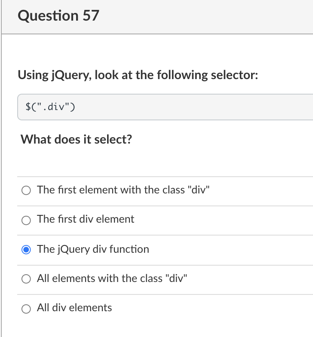Click the "Question 57" heading

pyautogui.click(x=59, y=15)
